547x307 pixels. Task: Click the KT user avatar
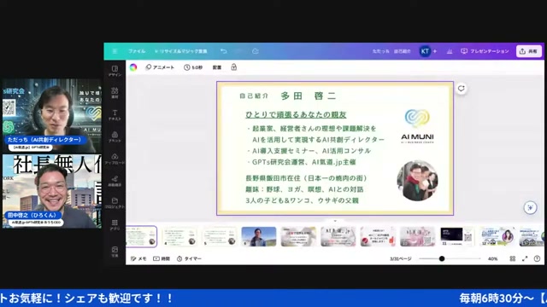(425, 51)
